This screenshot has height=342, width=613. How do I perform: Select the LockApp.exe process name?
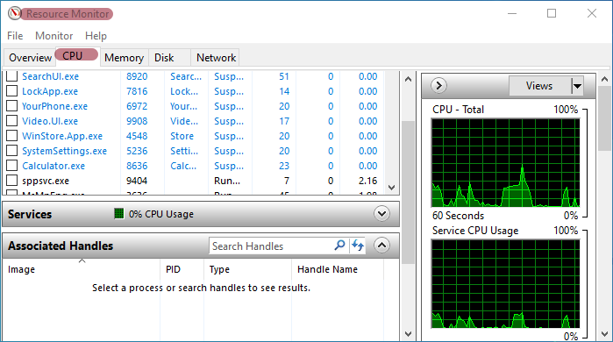click(x=50, y=91)
